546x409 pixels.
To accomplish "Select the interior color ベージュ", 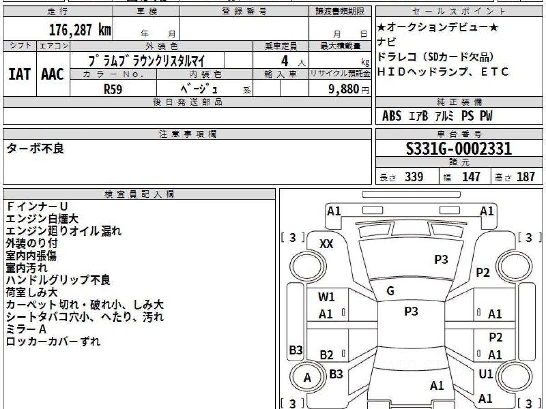I will pyautogui.click(x=198, y=89).
